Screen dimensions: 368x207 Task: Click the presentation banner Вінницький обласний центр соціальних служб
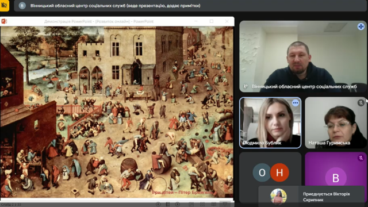click(190, 6)
